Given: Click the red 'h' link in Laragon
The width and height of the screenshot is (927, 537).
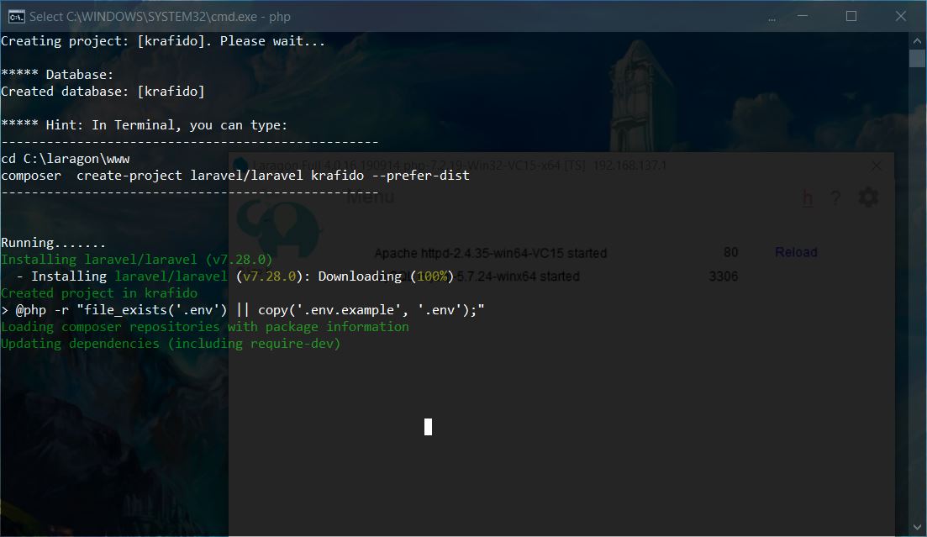Looking at the screenshot, I should [x=807, y=197].
